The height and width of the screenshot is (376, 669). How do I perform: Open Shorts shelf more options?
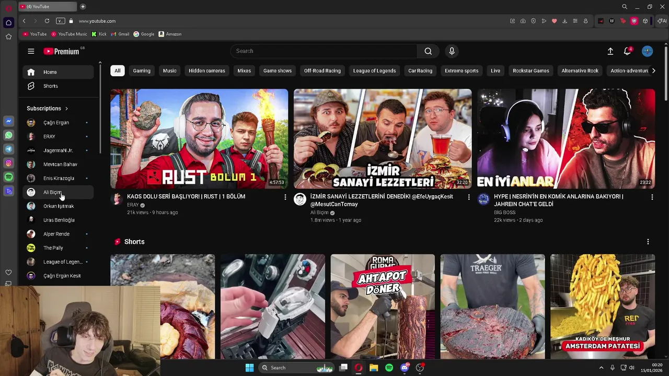648,242
